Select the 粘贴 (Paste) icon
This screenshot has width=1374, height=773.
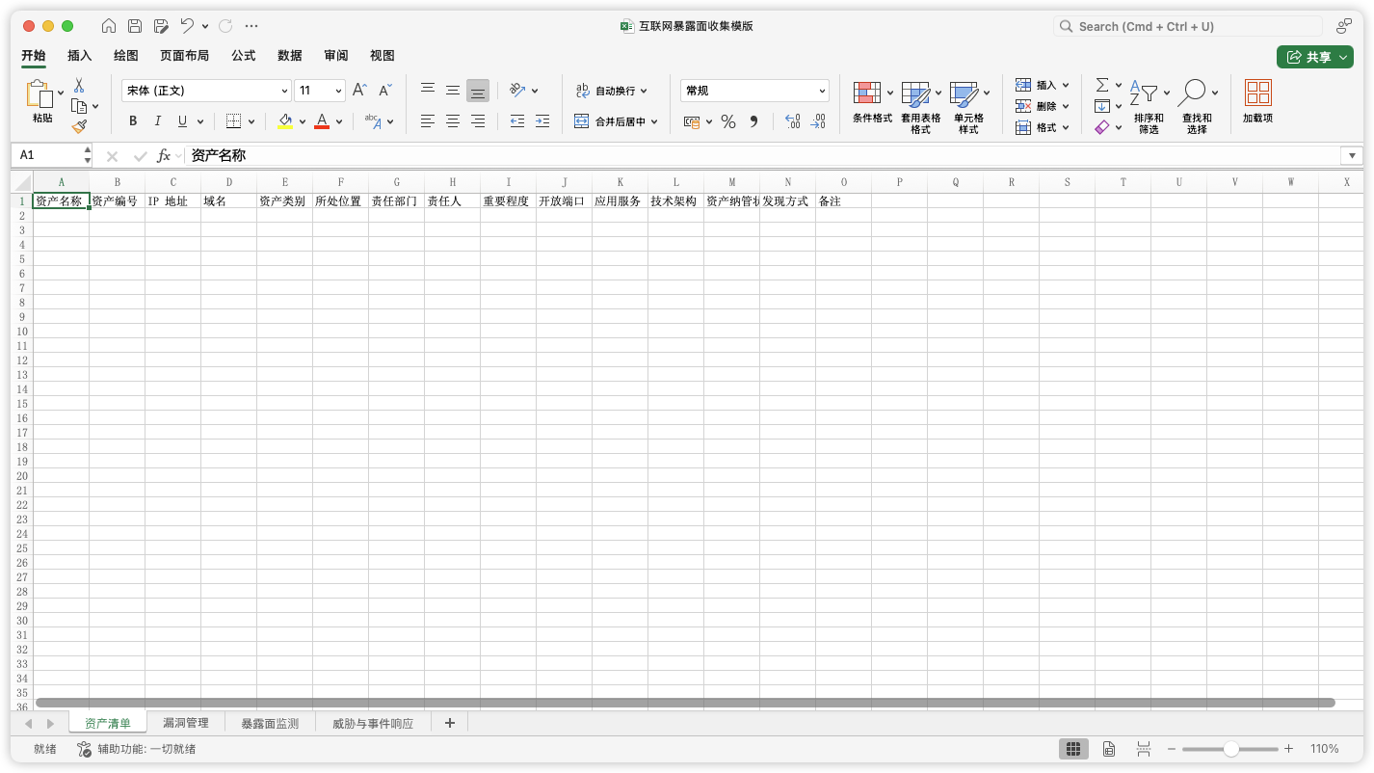point(39,96)
